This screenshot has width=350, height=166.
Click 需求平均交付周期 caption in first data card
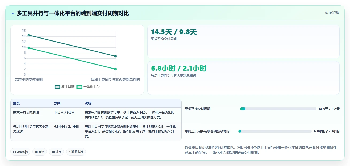164,39
